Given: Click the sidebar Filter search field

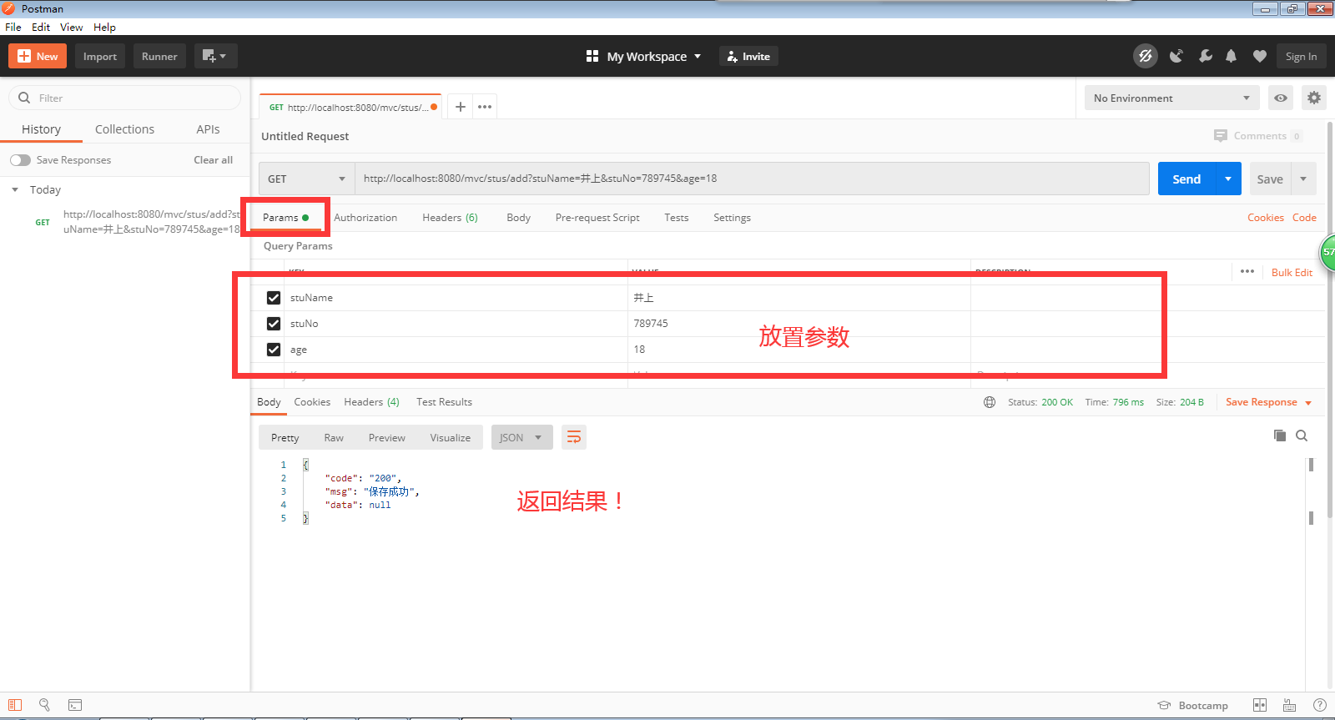Looking at the screenshot, I should click(125, 98).
